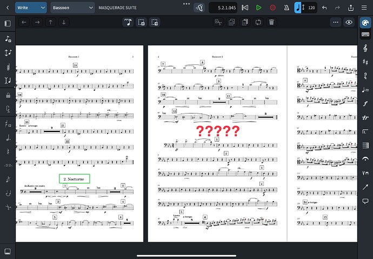Image resolution: width=373 pixels, height=259 pixels.
Task: Toggle the fixed tempo mode note button
Action: [298, 8]
